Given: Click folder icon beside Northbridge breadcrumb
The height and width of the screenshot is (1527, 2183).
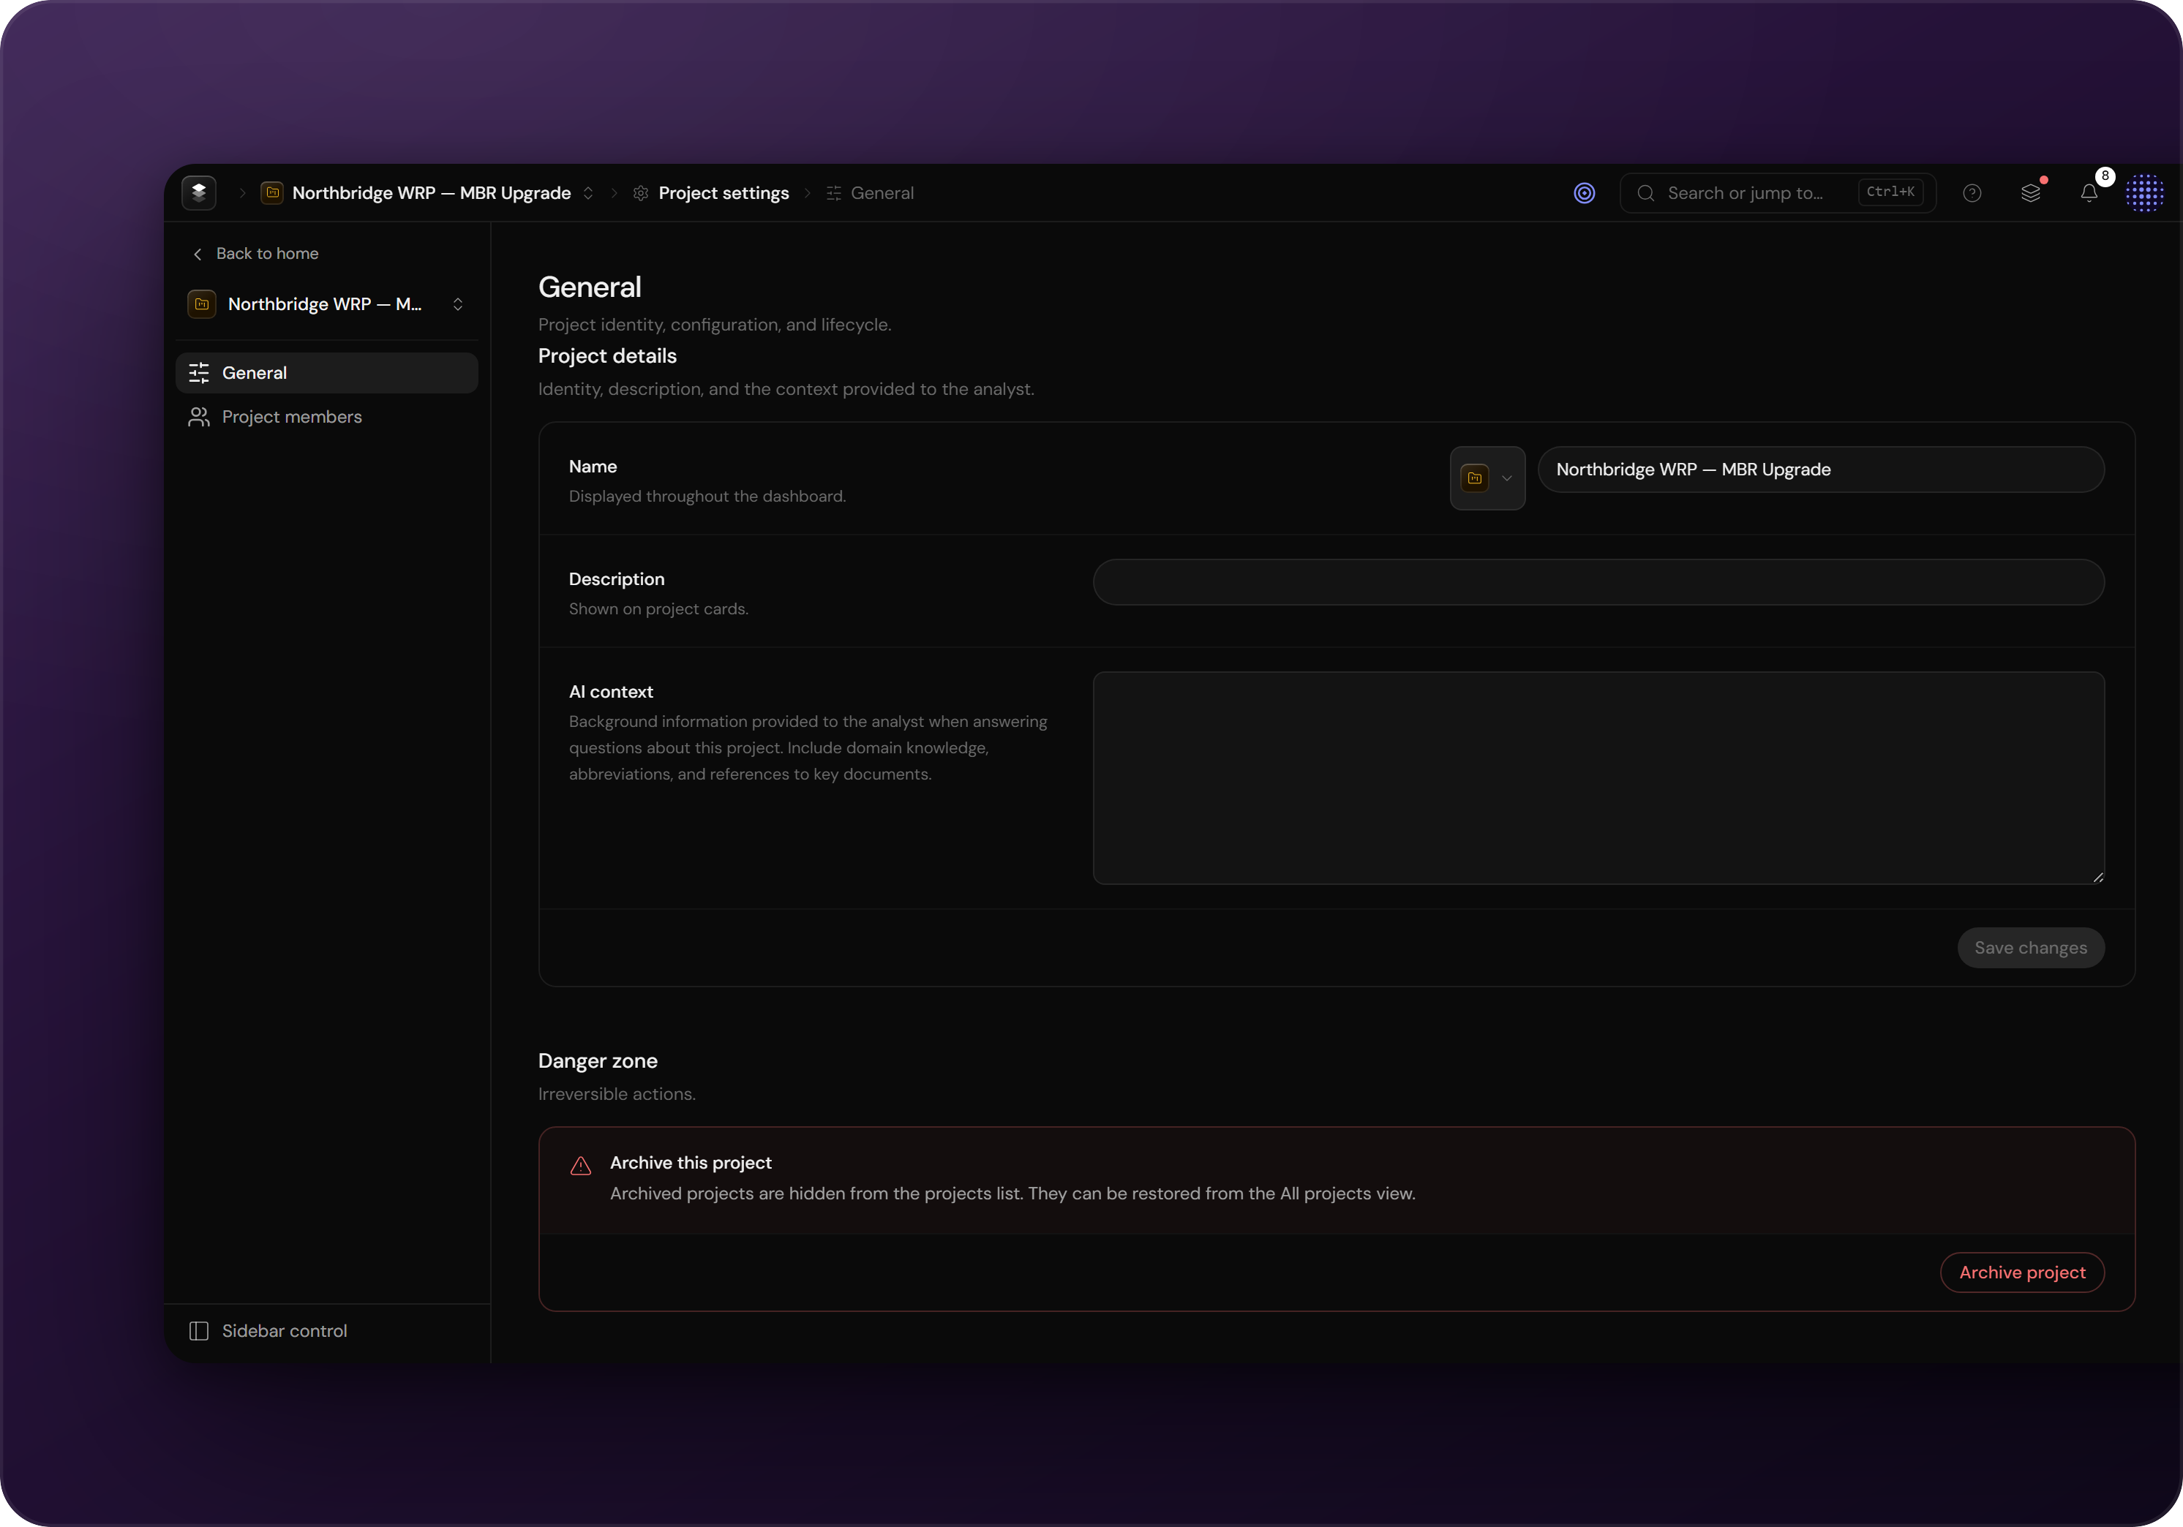Looking at the screenshot, I should point(272,193).
